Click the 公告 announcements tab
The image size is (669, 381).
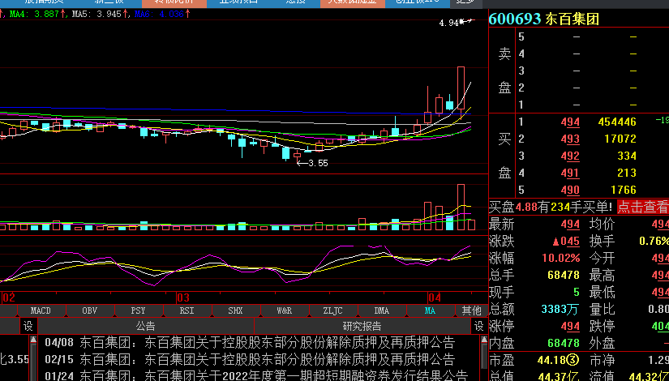pyautogui.click(x=146, y=327)
